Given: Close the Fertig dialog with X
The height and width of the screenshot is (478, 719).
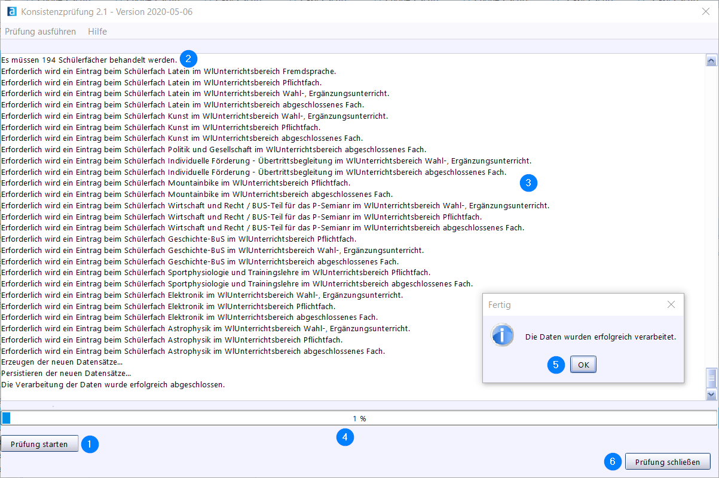Looking at the screenshot, I should (x=671, y=304).
